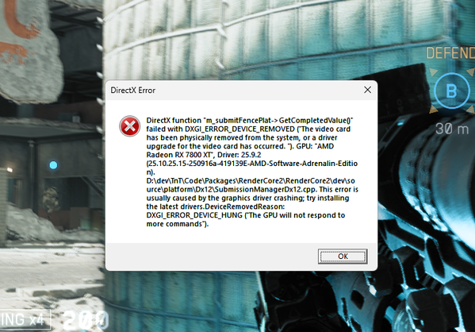Close the DirectX Error dialog with X
The width and height of the screenshot is (475, 332).
[x=367, y=90]
